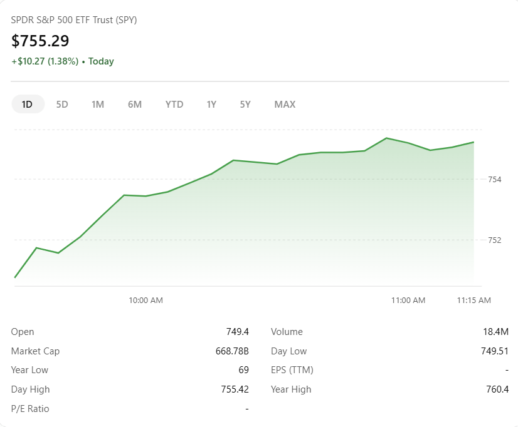Click the Open label
Image resolution: width=518 pixels, height=427 pixels.
(x=23, y=332)
